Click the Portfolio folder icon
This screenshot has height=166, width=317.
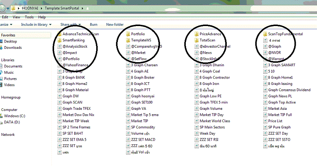128,34
